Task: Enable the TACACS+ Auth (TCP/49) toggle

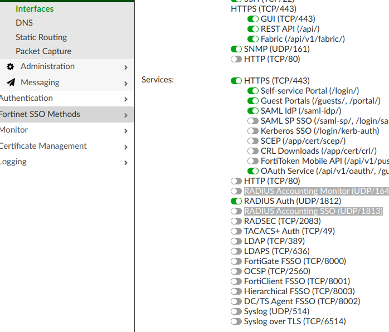Action: pyautogui.click(x=236, y=231)
